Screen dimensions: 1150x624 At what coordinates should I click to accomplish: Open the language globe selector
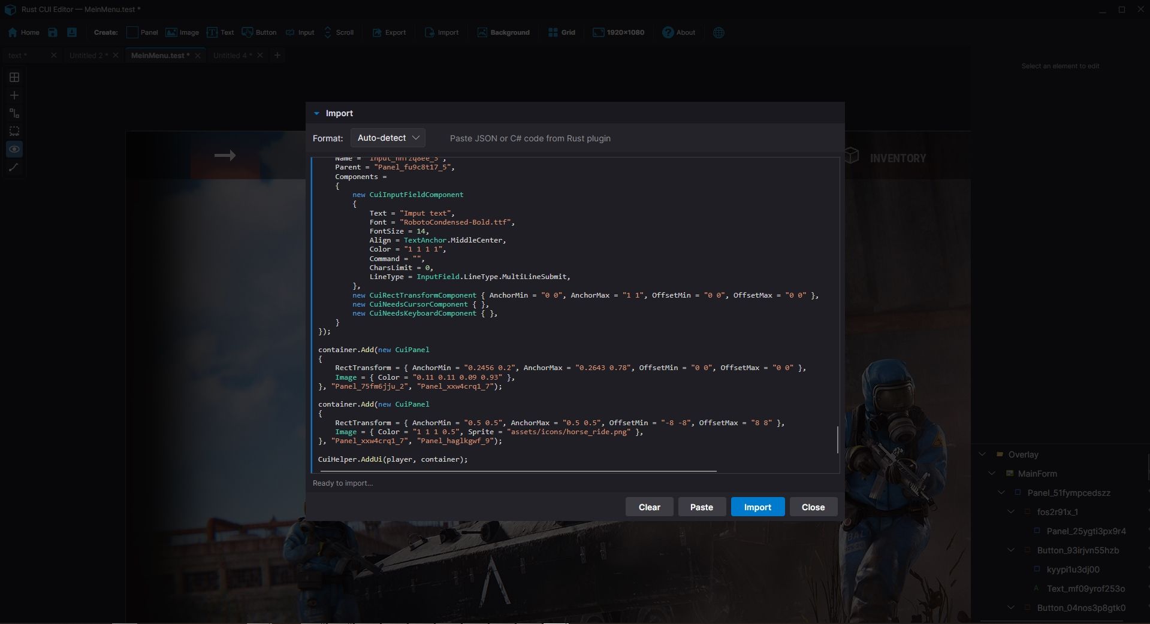(x=717, y=32)
